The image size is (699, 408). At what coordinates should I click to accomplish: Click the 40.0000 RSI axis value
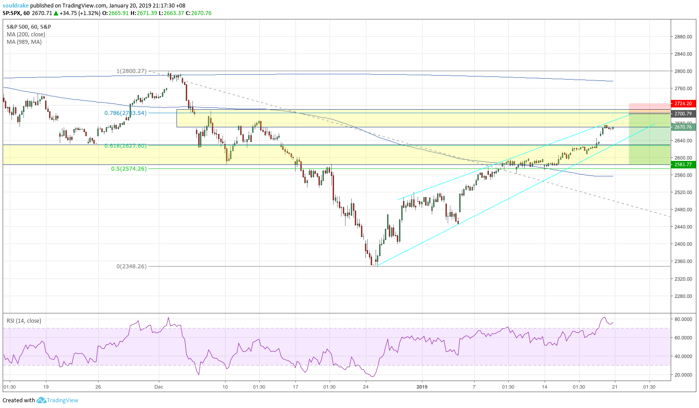tap(684, 356)
